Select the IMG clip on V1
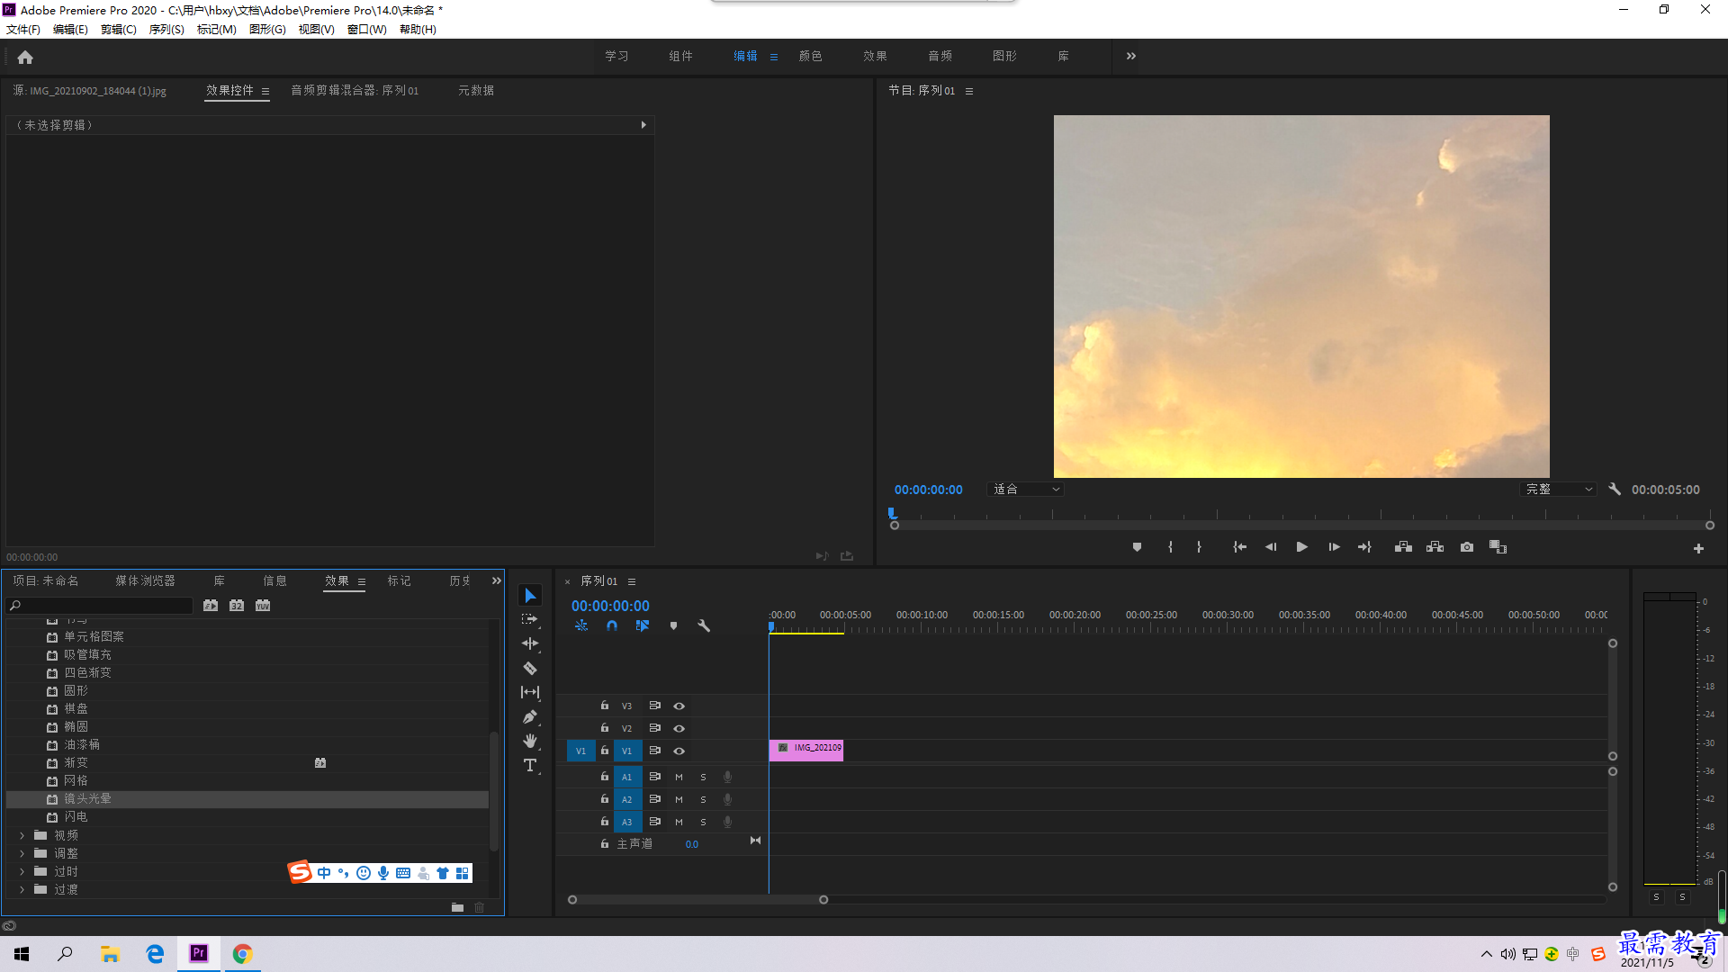The width and height of the screenshot is (1728, 972). click(x=806, y=750)
